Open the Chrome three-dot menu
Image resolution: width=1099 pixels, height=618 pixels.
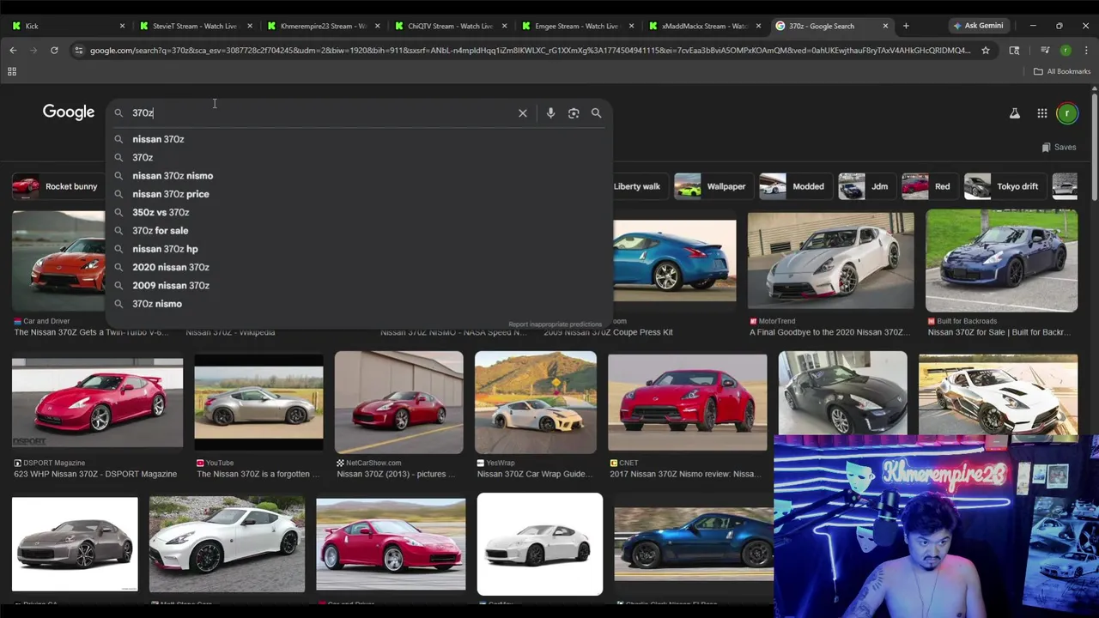(x=1086, y=51)
